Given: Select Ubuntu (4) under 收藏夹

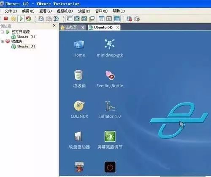Looking at the screenshot, I should click(x=23, y=46).
